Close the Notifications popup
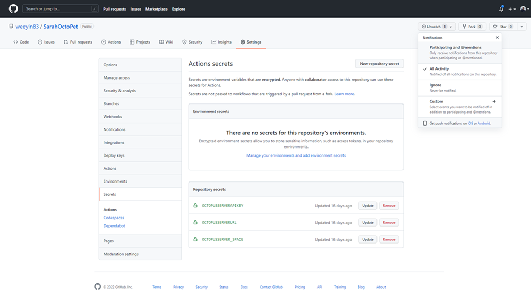The image size is (531, 304). click(x=497, y=38)
